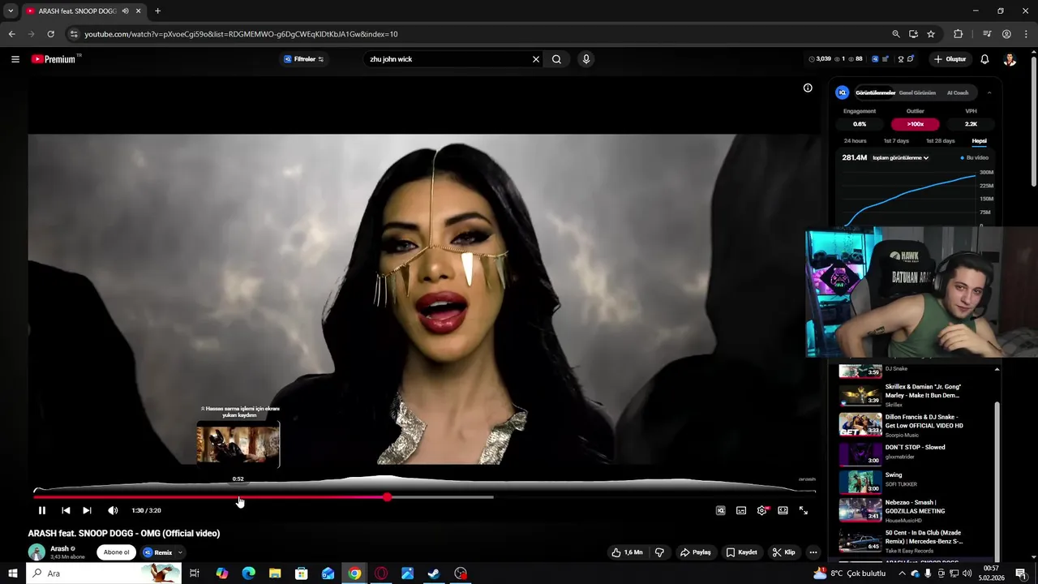Run search with the magnifier button
Viewport: 1038px width, 584px height.
556,59
